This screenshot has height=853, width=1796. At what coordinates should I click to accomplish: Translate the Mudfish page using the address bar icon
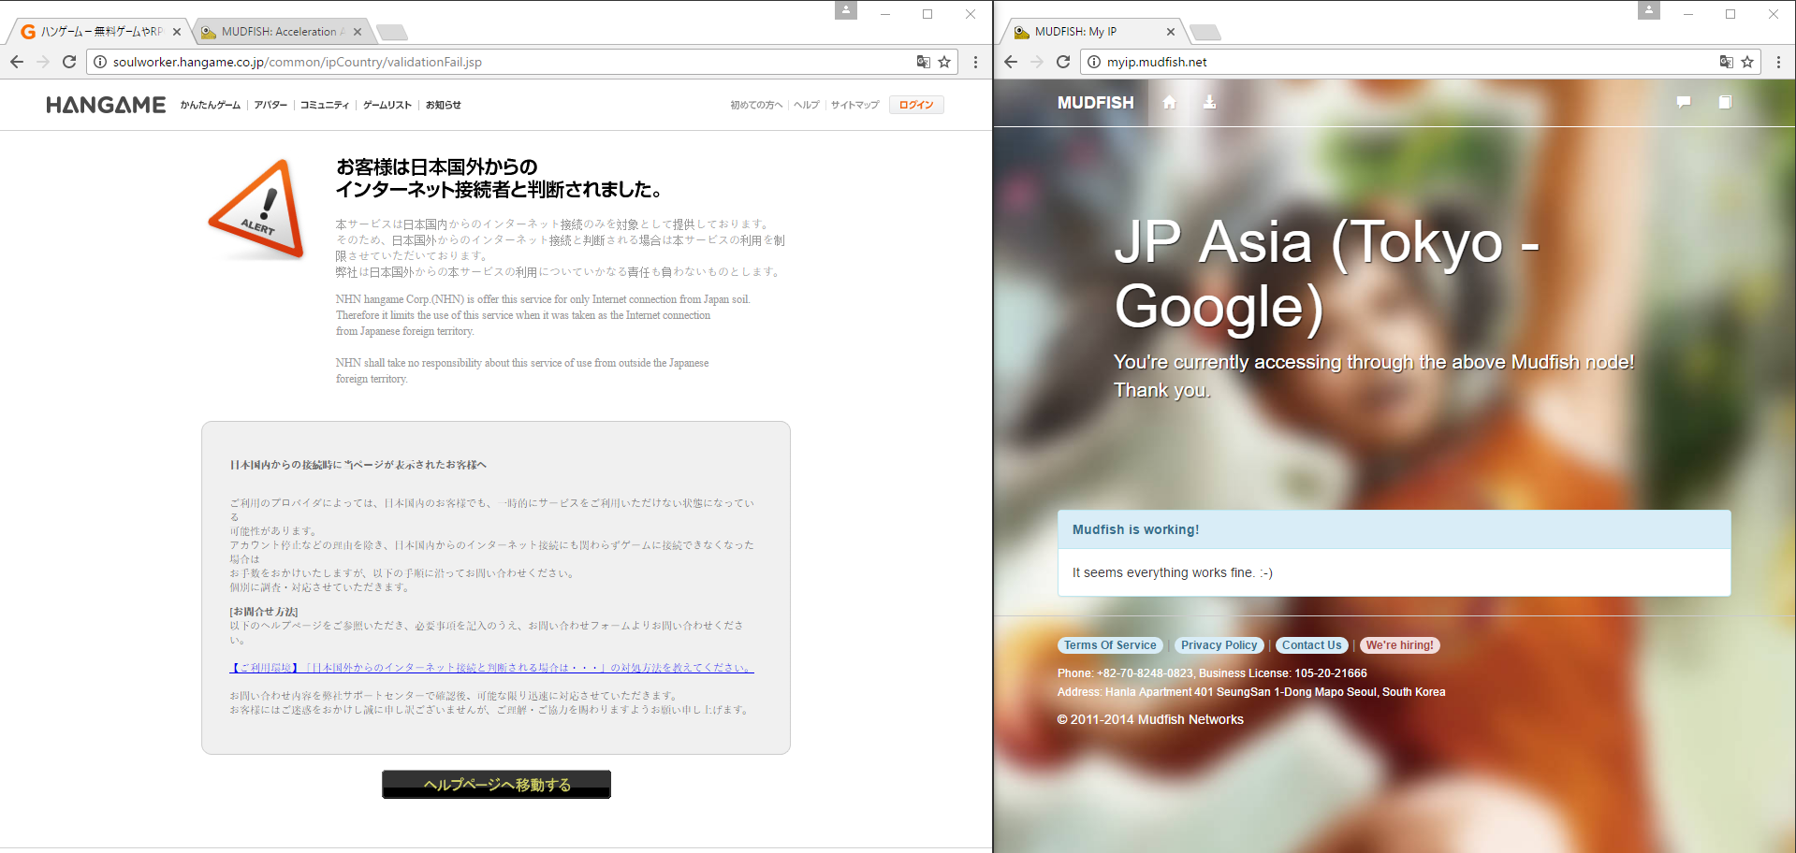(x=1727, y=62)
